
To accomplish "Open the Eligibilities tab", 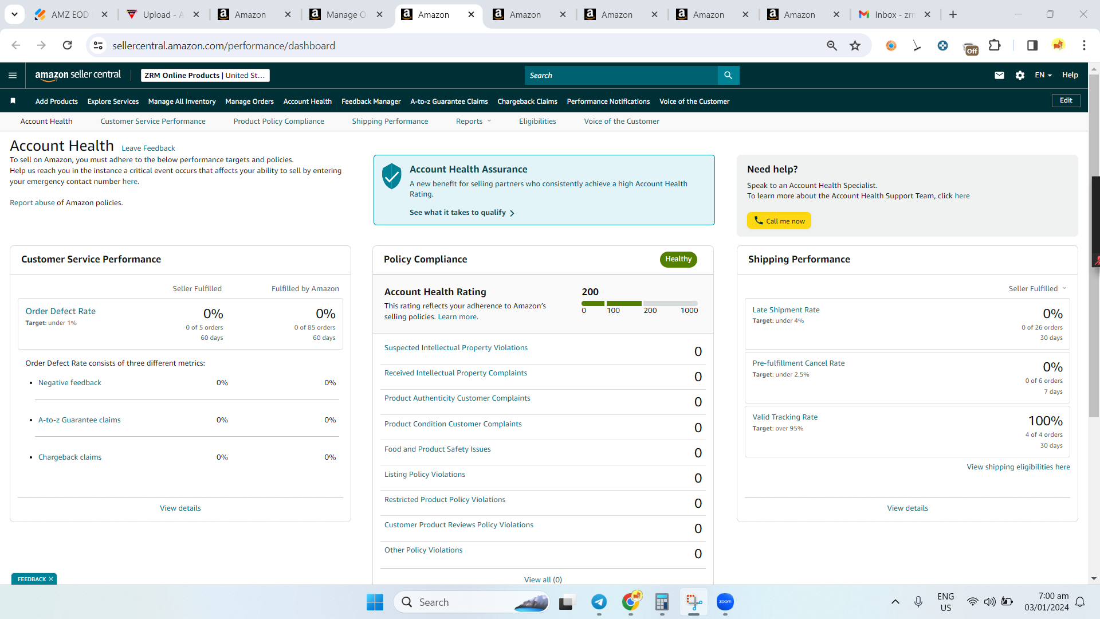I will point(537,121).
